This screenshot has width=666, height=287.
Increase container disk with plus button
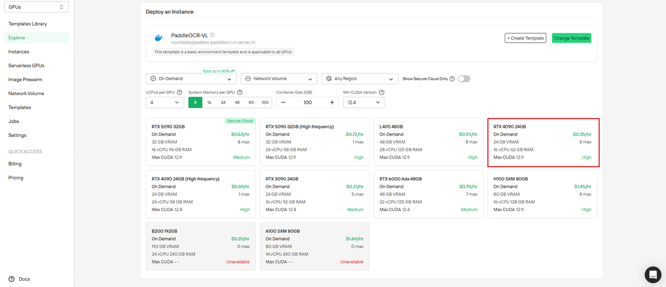[x=332, y=102]
